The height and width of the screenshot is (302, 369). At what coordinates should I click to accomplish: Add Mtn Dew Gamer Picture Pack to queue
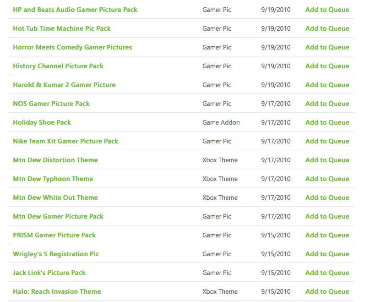[327, 216]
